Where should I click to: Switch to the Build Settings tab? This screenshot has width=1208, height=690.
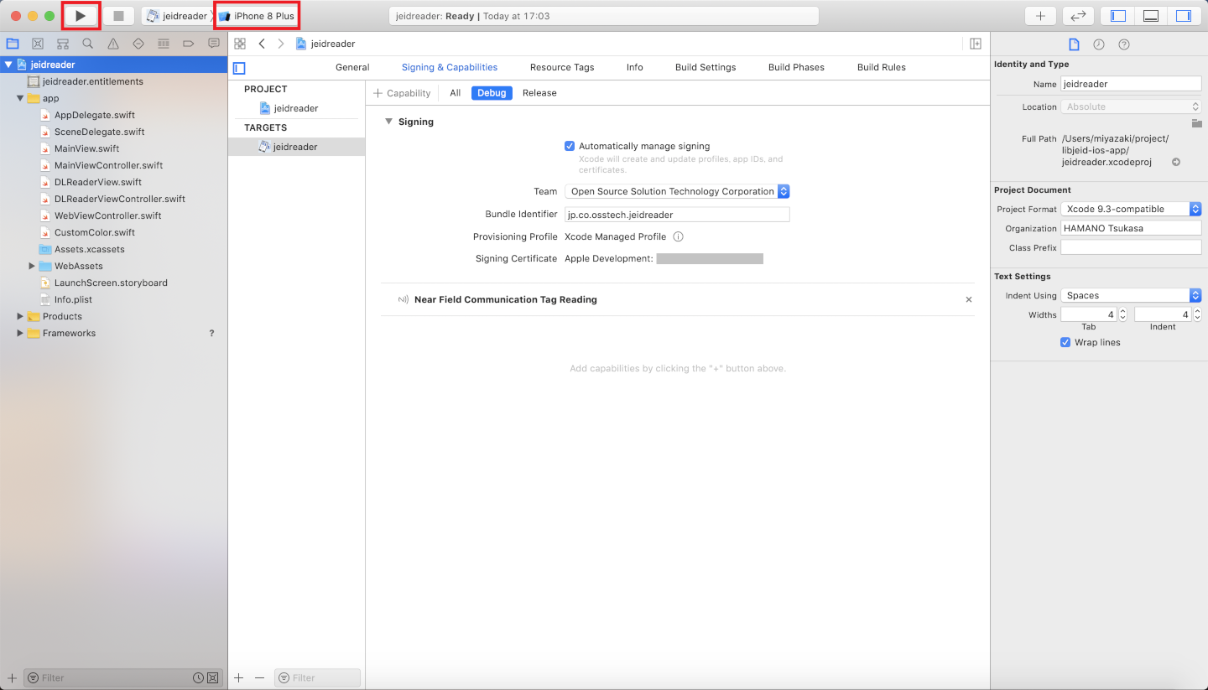pos(706,67)
